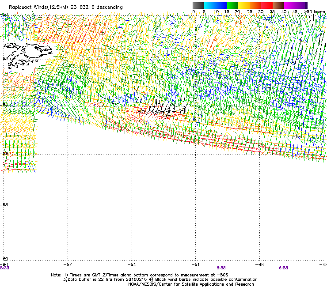Image resolution: width=327 pixels, height=287 pixels.
Task: Pick the red 30-35 knots legend color
Action: 267,5
